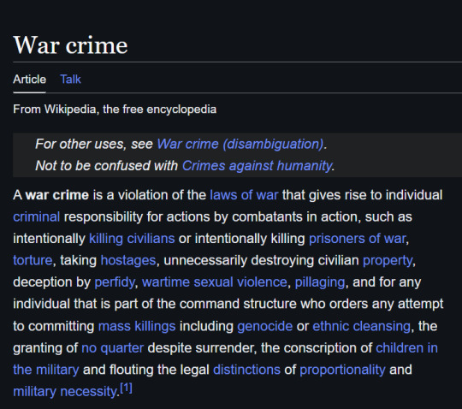The width and height of the screenshot is (462, 409).
Task: Jump to footnote reference [1]
Action: [126, 388]
